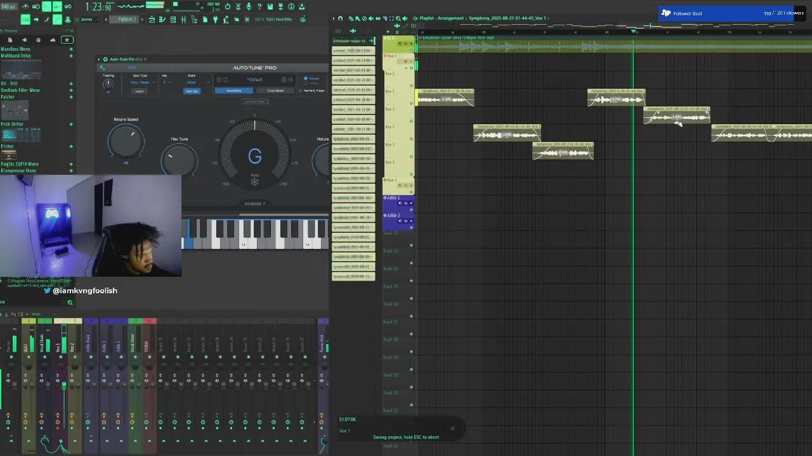812x456 pixels.
Task: Open the channel rack view
Action: [173, 19]
